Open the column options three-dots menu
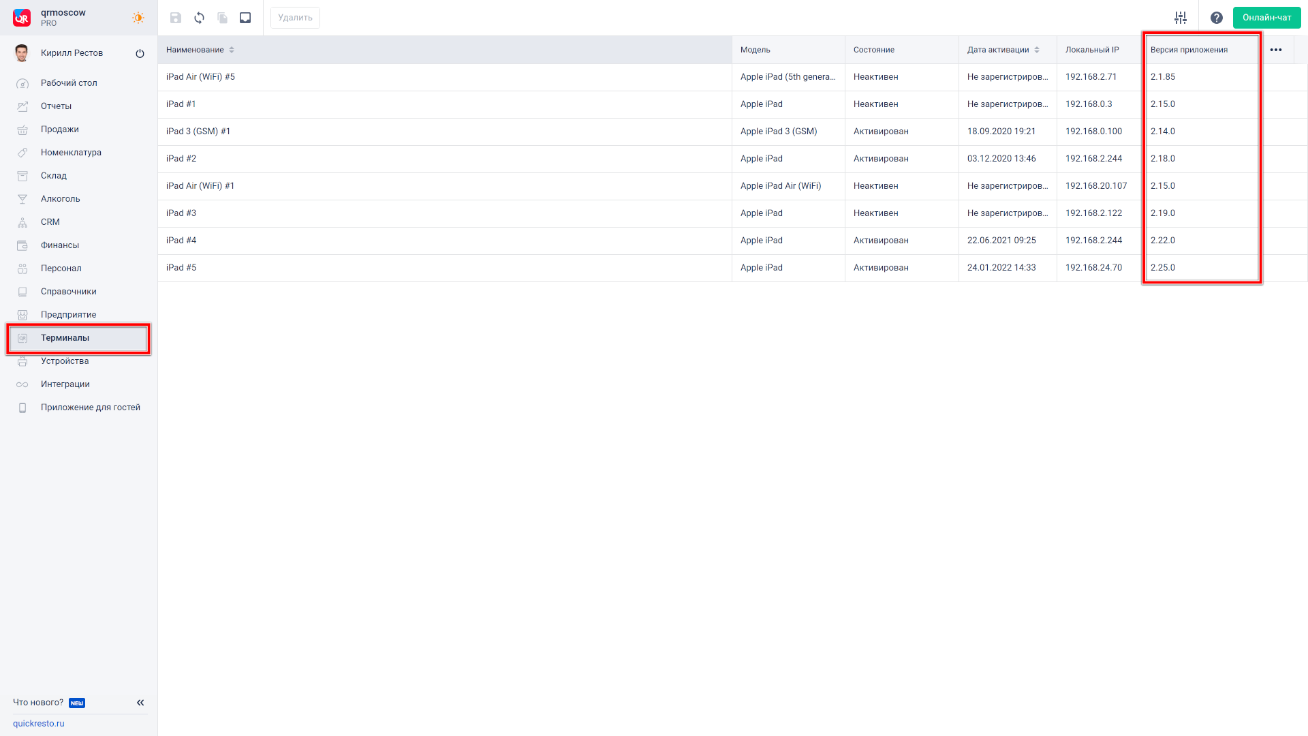The image size is (1308, 736). [1276, 50]
